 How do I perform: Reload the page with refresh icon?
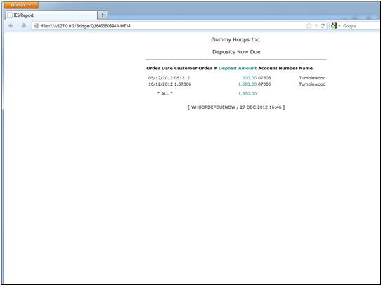323,26
